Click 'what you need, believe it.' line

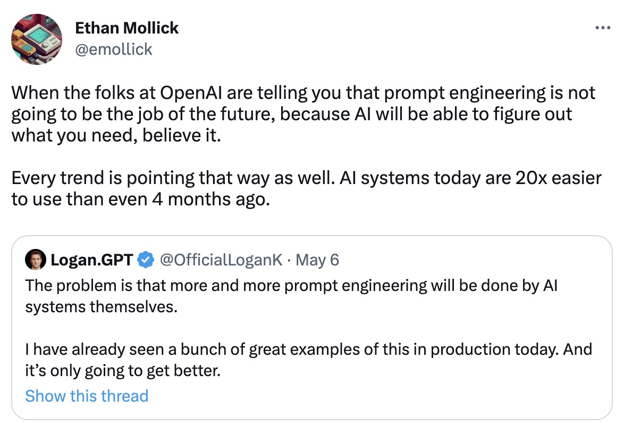coord(115,135)
